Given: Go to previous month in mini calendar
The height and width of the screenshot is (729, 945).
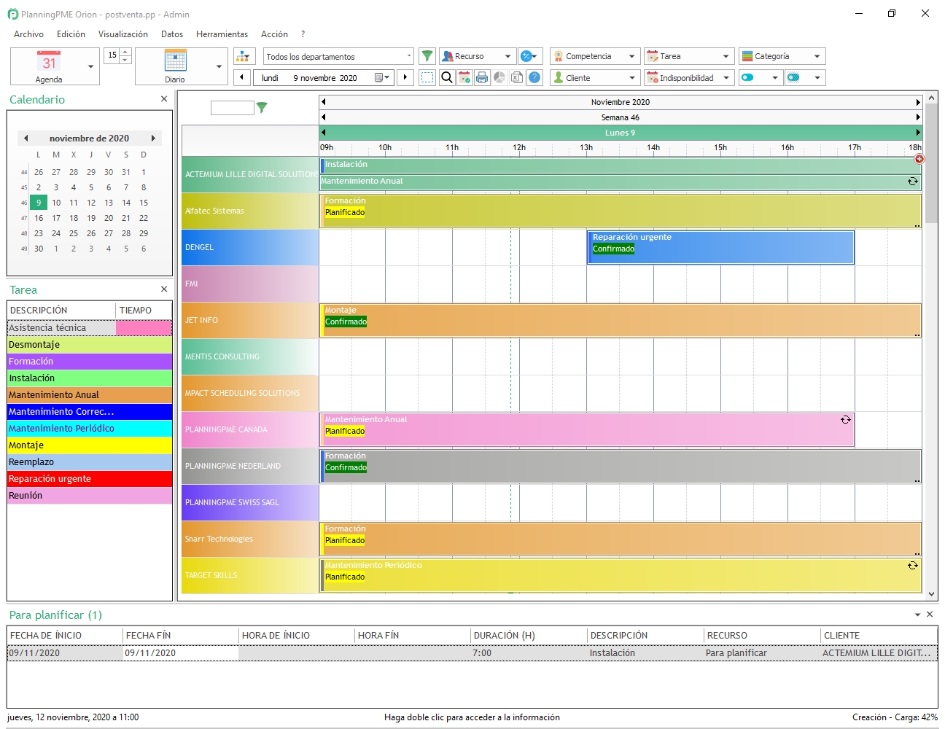Looking at the screenshot, I should [26, 138].
